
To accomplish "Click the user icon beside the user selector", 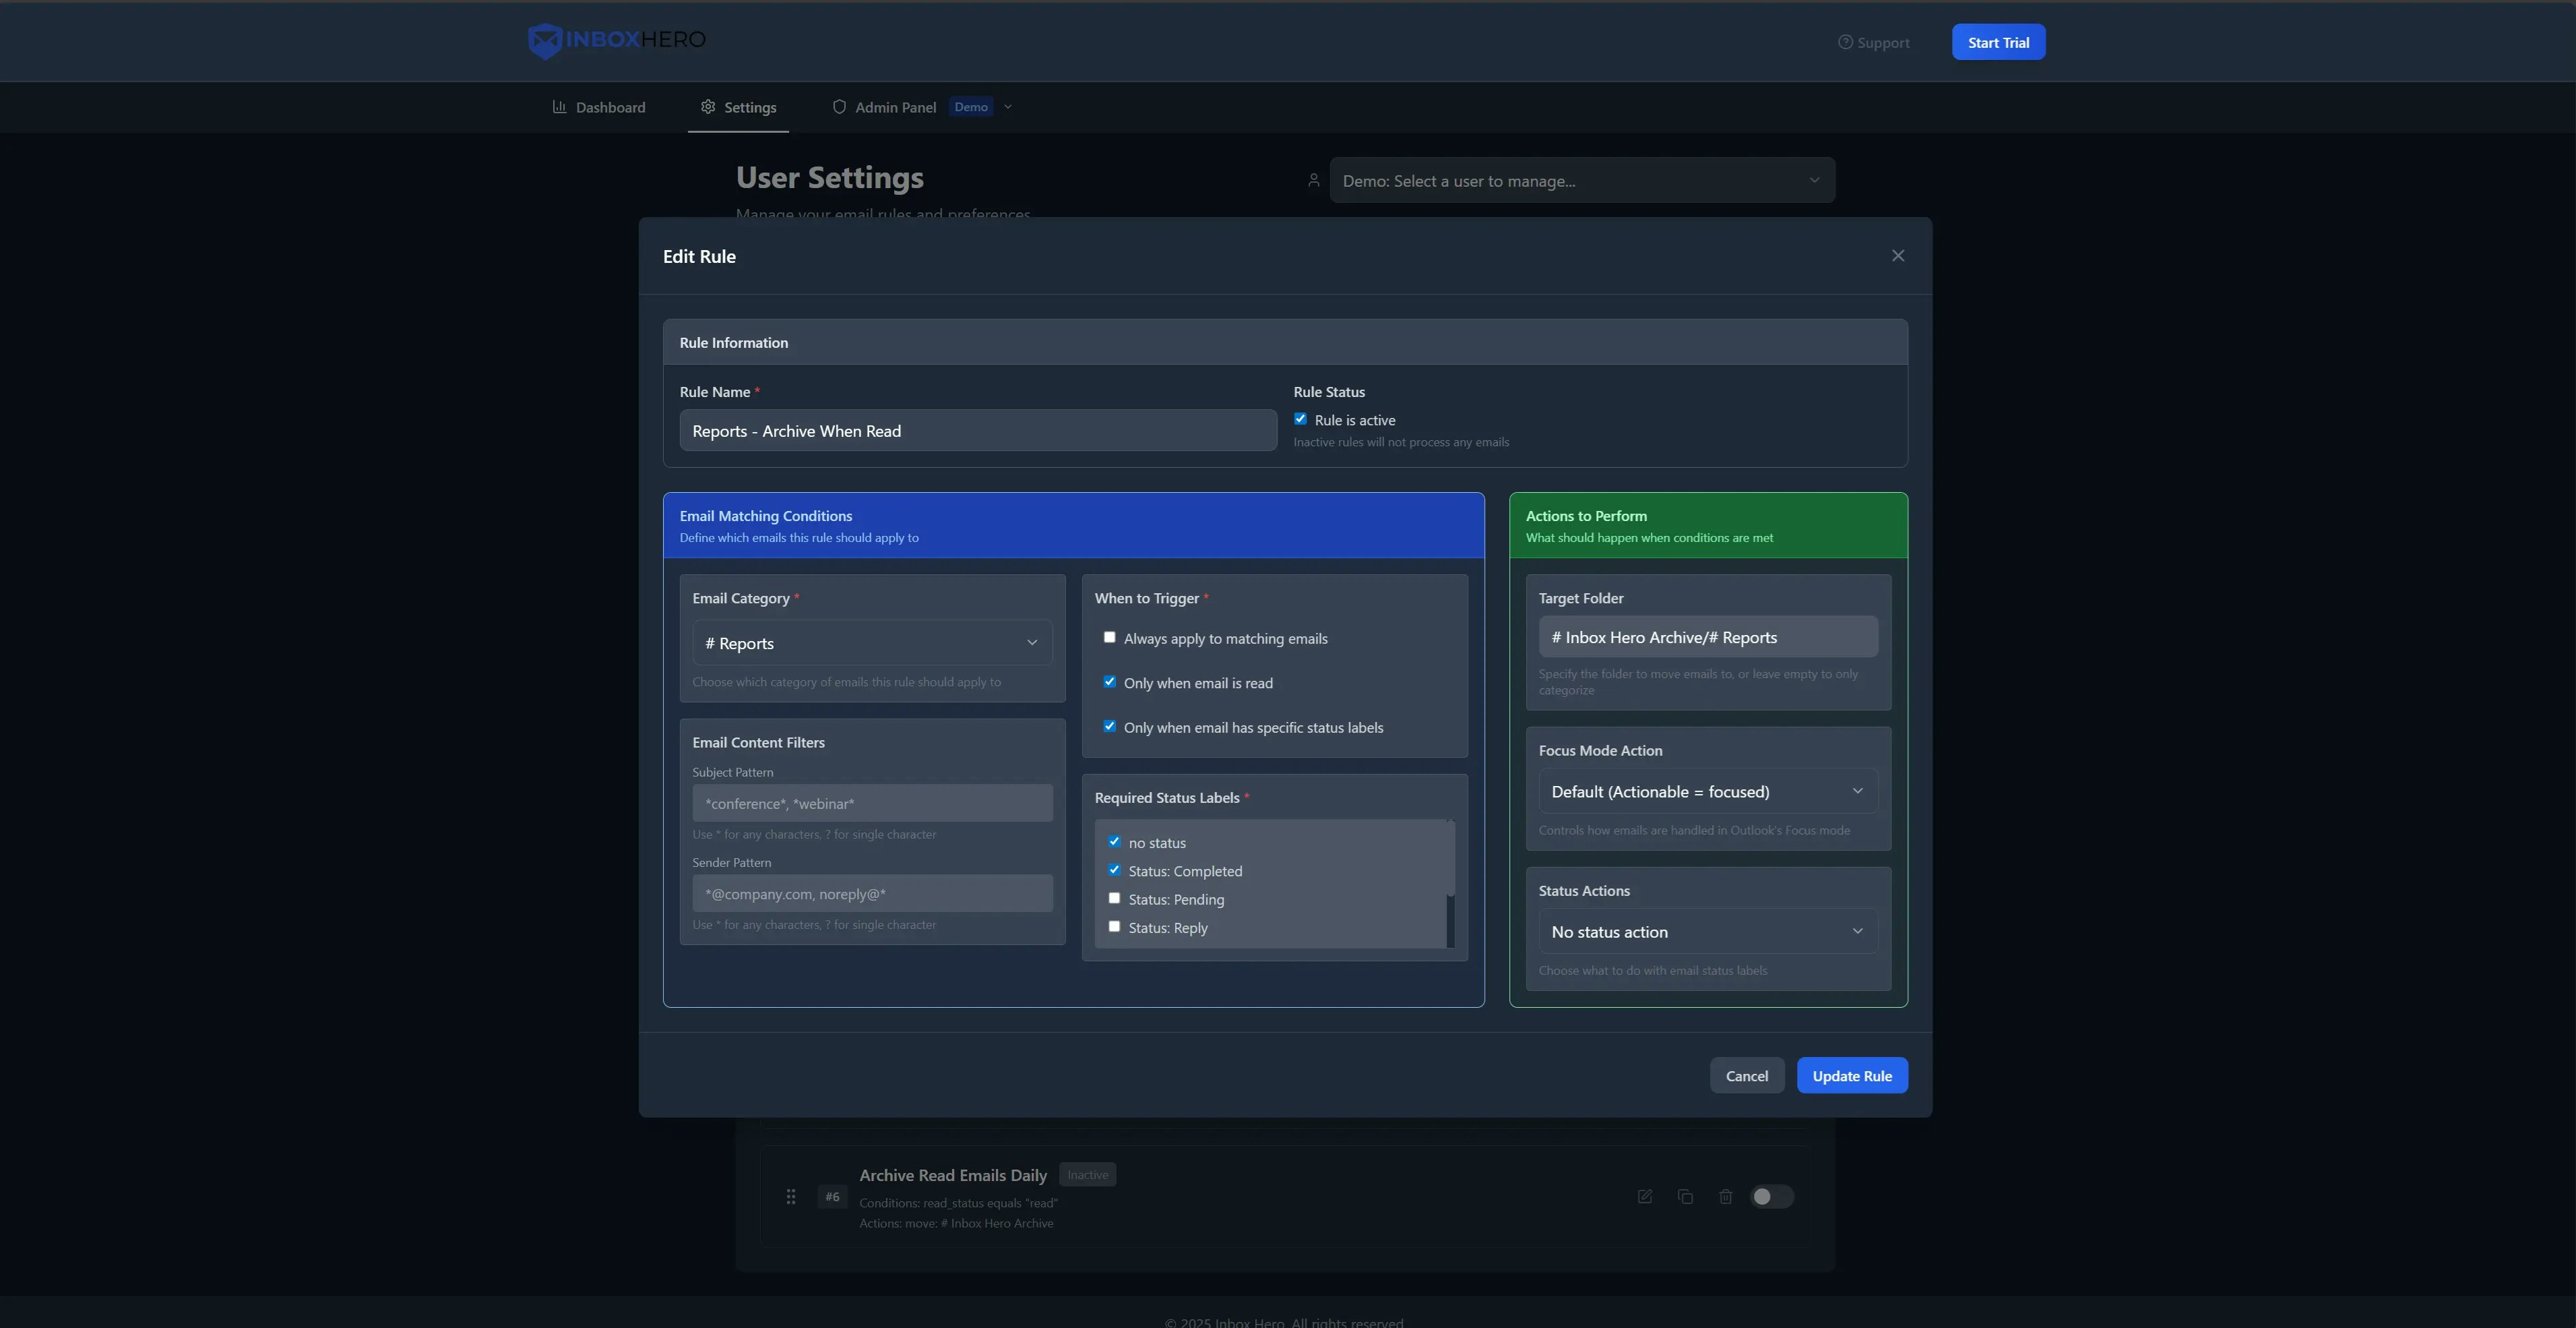I will 1313,180.
